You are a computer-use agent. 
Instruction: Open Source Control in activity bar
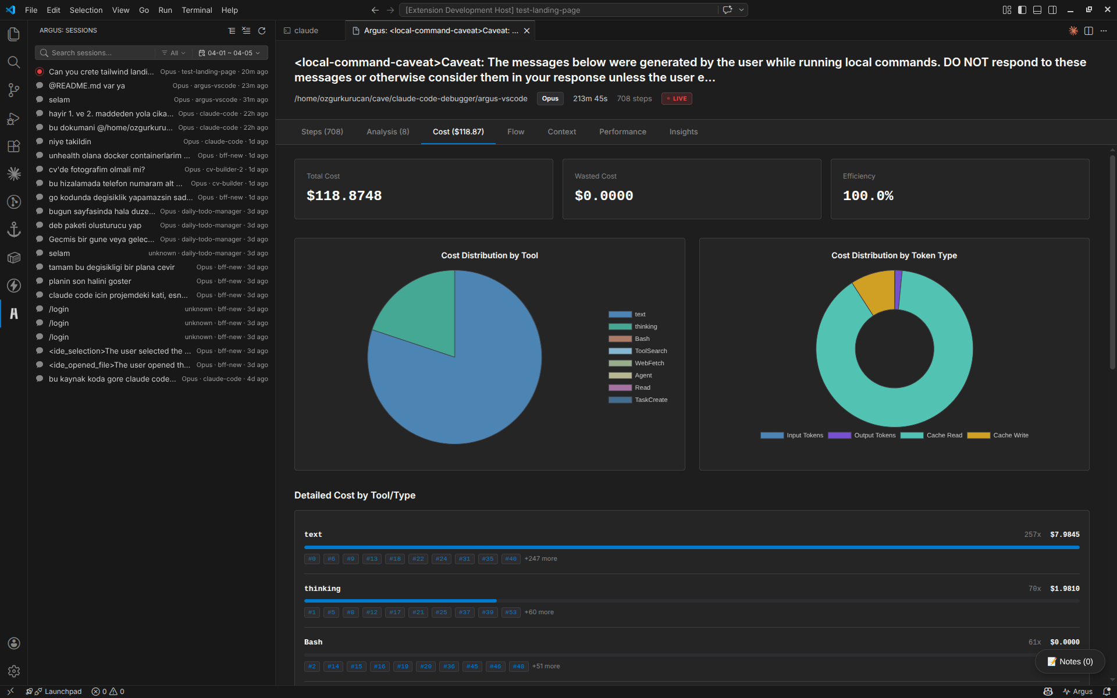coord(14,90)
